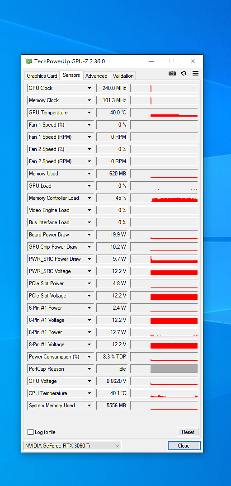This screenshot has width=231, height=486.
Task: Select the Sensors tab
Action: click(71, 75)
